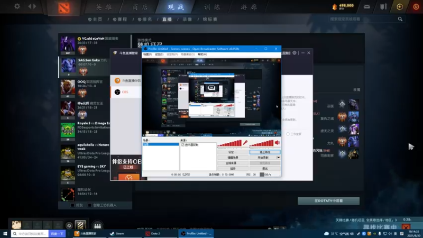Click the shards currency icon showing 498,000
The height and width of the screenshot is (238, 423).
click(x=335, y=7)
